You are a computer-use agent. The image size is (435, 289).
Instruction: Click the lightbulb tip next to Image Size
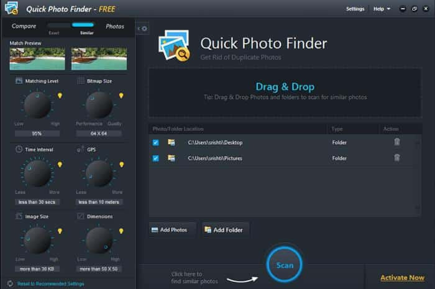pyautogui.click(x=60, y=231)
